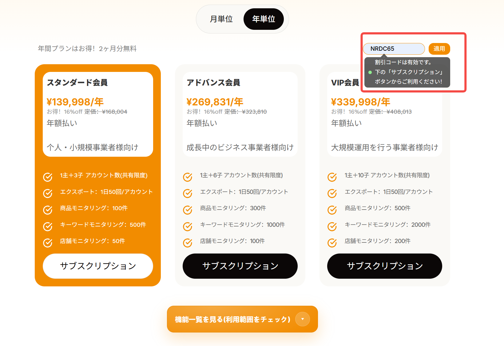Click the struck-through 定価 ¥168,004 text

click(x=106, y=112)
